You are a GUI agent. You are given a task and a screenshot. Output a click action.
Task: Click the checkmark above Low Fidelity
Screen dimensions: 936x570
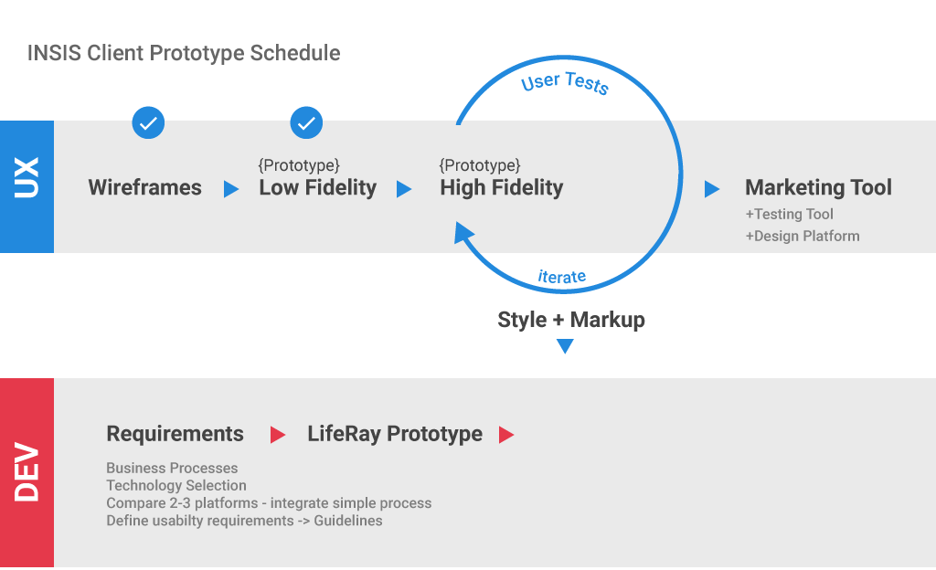click(x=306, y=122)
